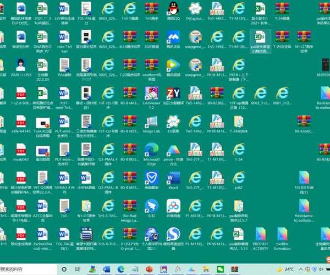Open the southern结果图 archive
330x275 pixels.
(x=151, y=65)
